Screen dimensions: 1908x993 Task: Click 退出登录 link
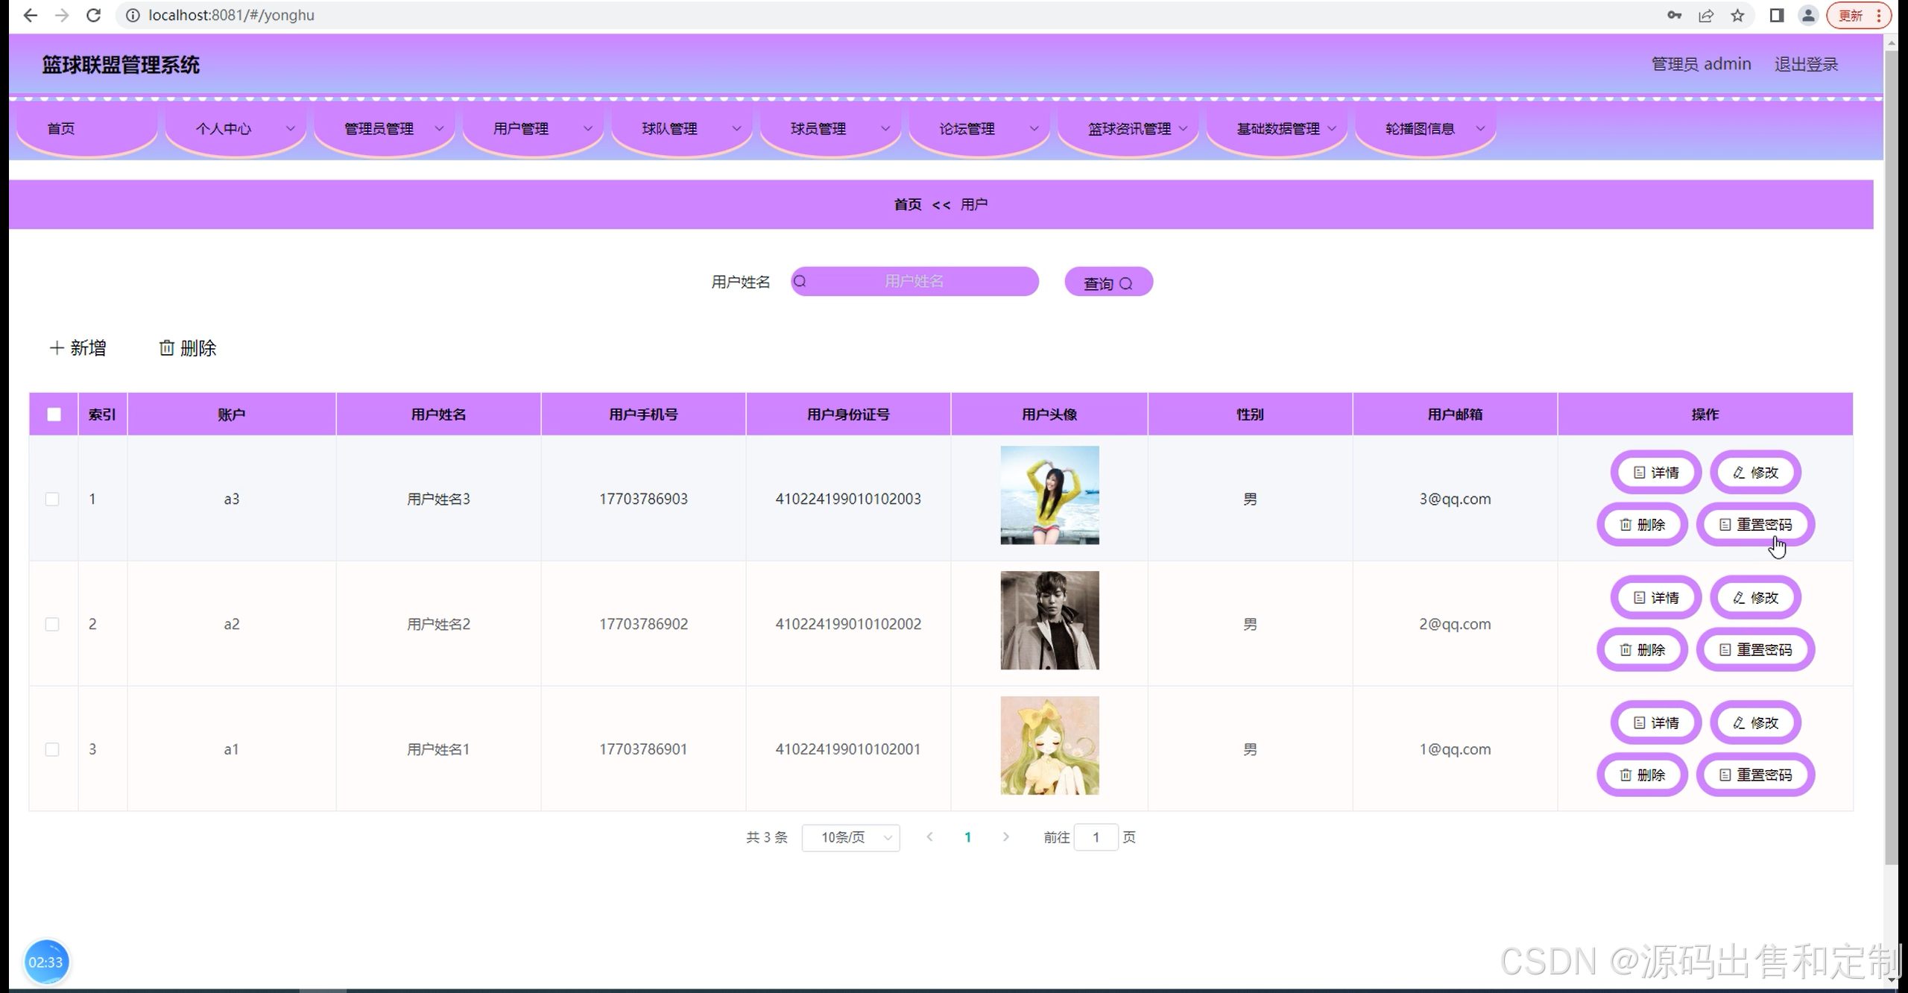pyautogui.click(x=1806, y=65)
